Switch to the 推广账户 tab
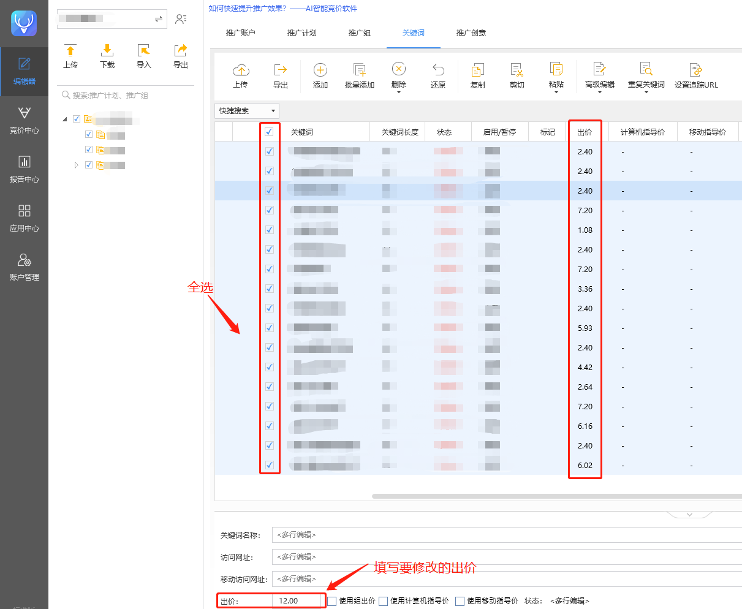Screen dimensions: 742x609 point(241,33)
